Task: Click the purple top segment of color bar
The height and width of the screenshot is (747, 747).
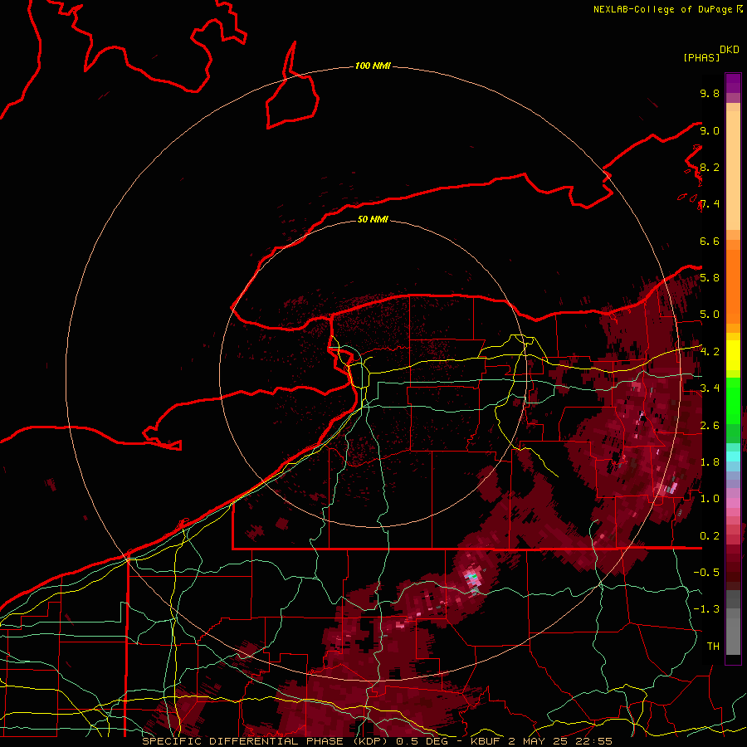Action: click(733, 83)
